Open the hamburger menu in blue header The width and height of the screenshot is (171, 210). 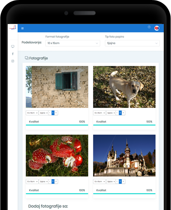coord(23,28)
